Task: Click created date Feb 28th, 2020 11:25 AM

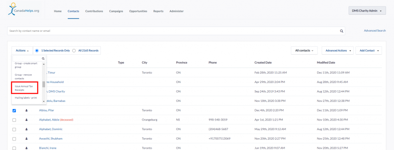Action: 270,72
